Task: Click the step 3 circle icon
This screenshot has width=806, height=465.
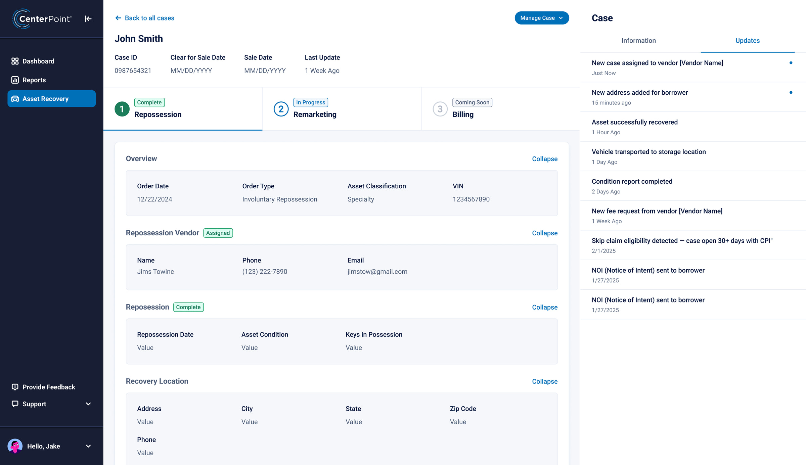Action: (x=440, y=109)
